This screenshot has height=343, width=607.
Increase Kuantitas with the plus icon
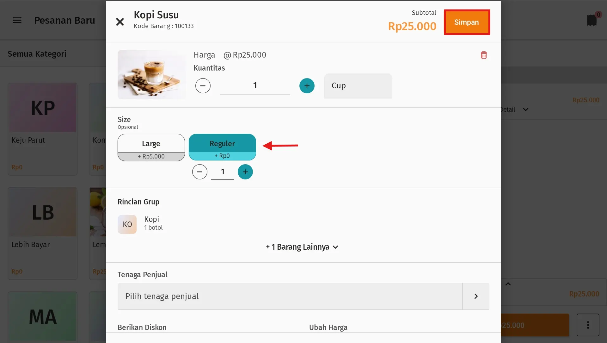307,86
